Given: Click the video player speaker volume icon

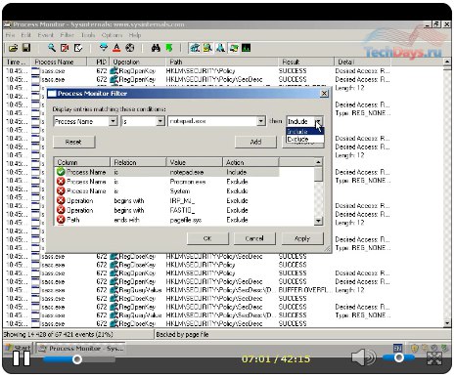Looking at the screenshot, I should pos(363,357).
